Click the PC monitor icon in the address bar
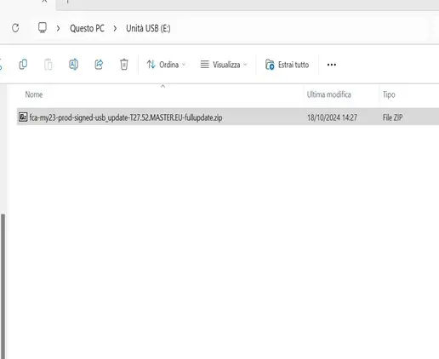The image size is (439, 359). 43,27
